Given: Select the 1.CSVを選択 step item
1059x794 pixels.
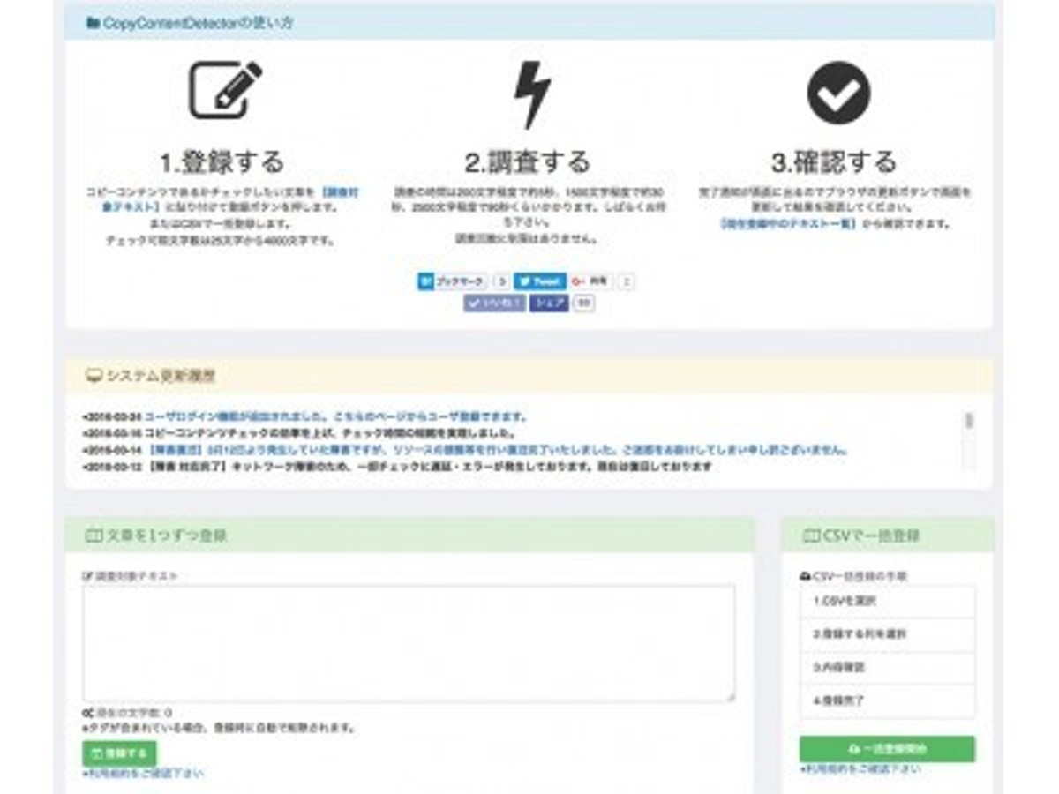Looking at the screenshot, I should tap(888, 601).
